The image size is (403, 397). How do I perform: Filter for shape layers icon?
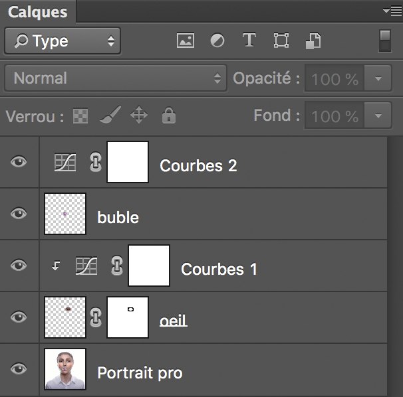[x=281, y=40]
